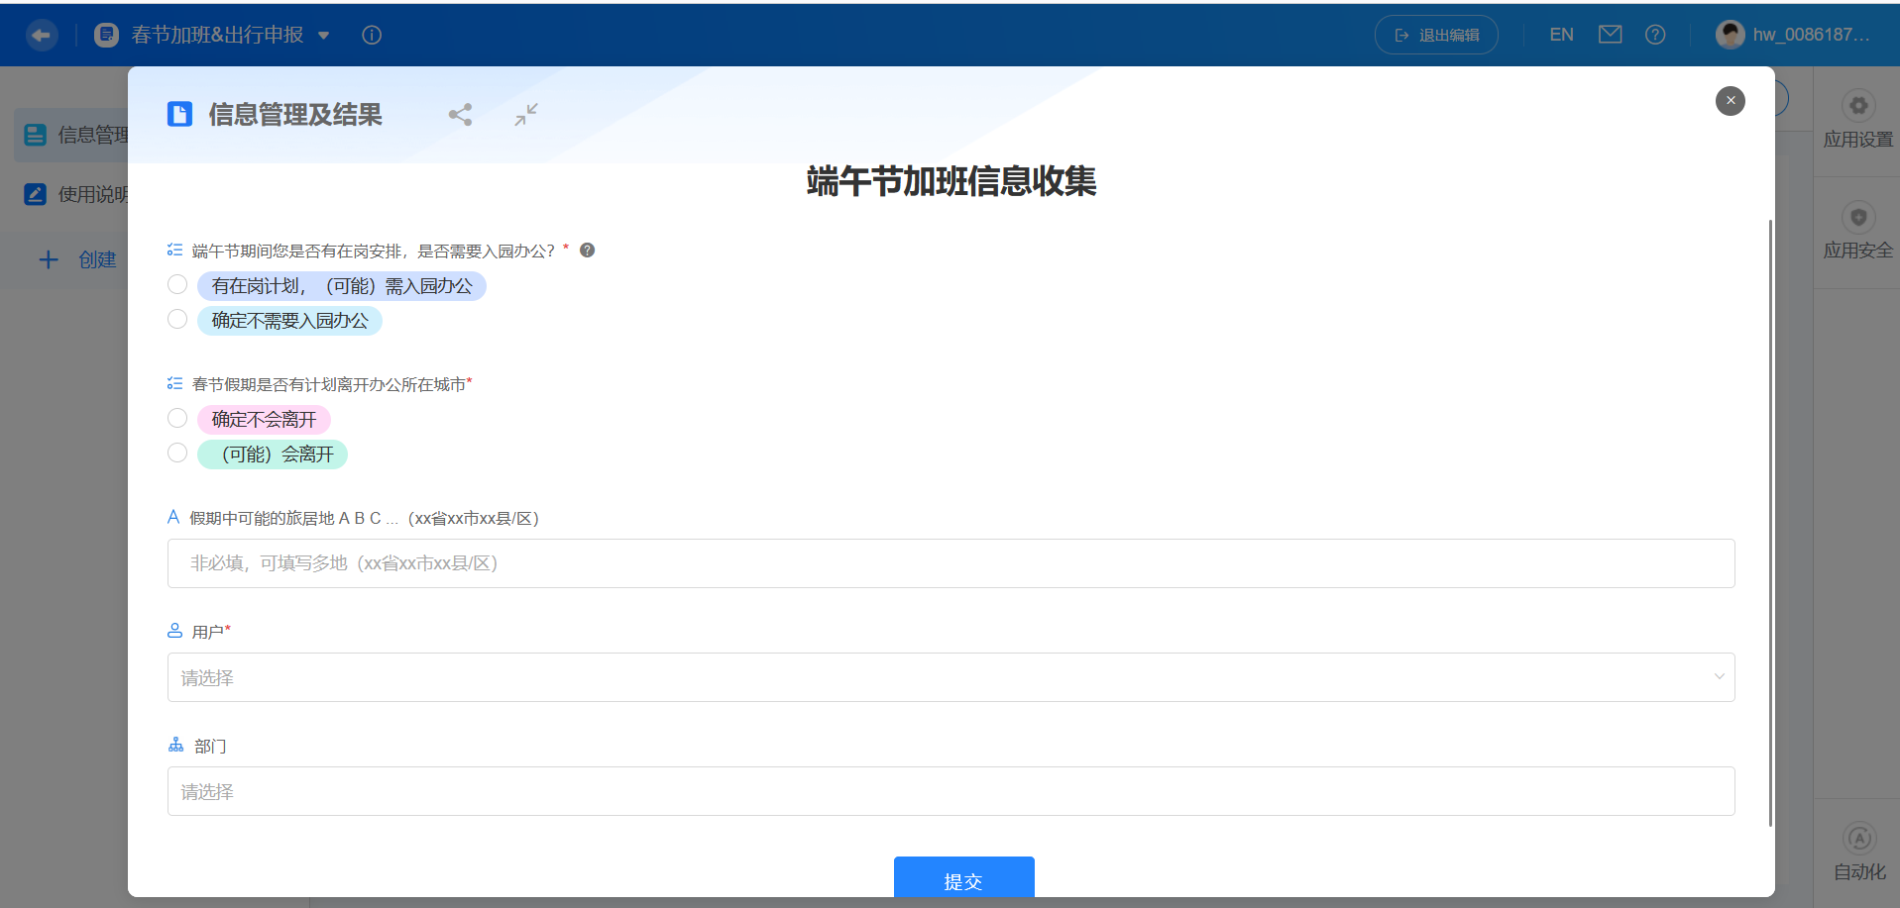This screenshot has width=1900, height=908.
Task: Open the 自动化 panel
Action: point(1857,852)
